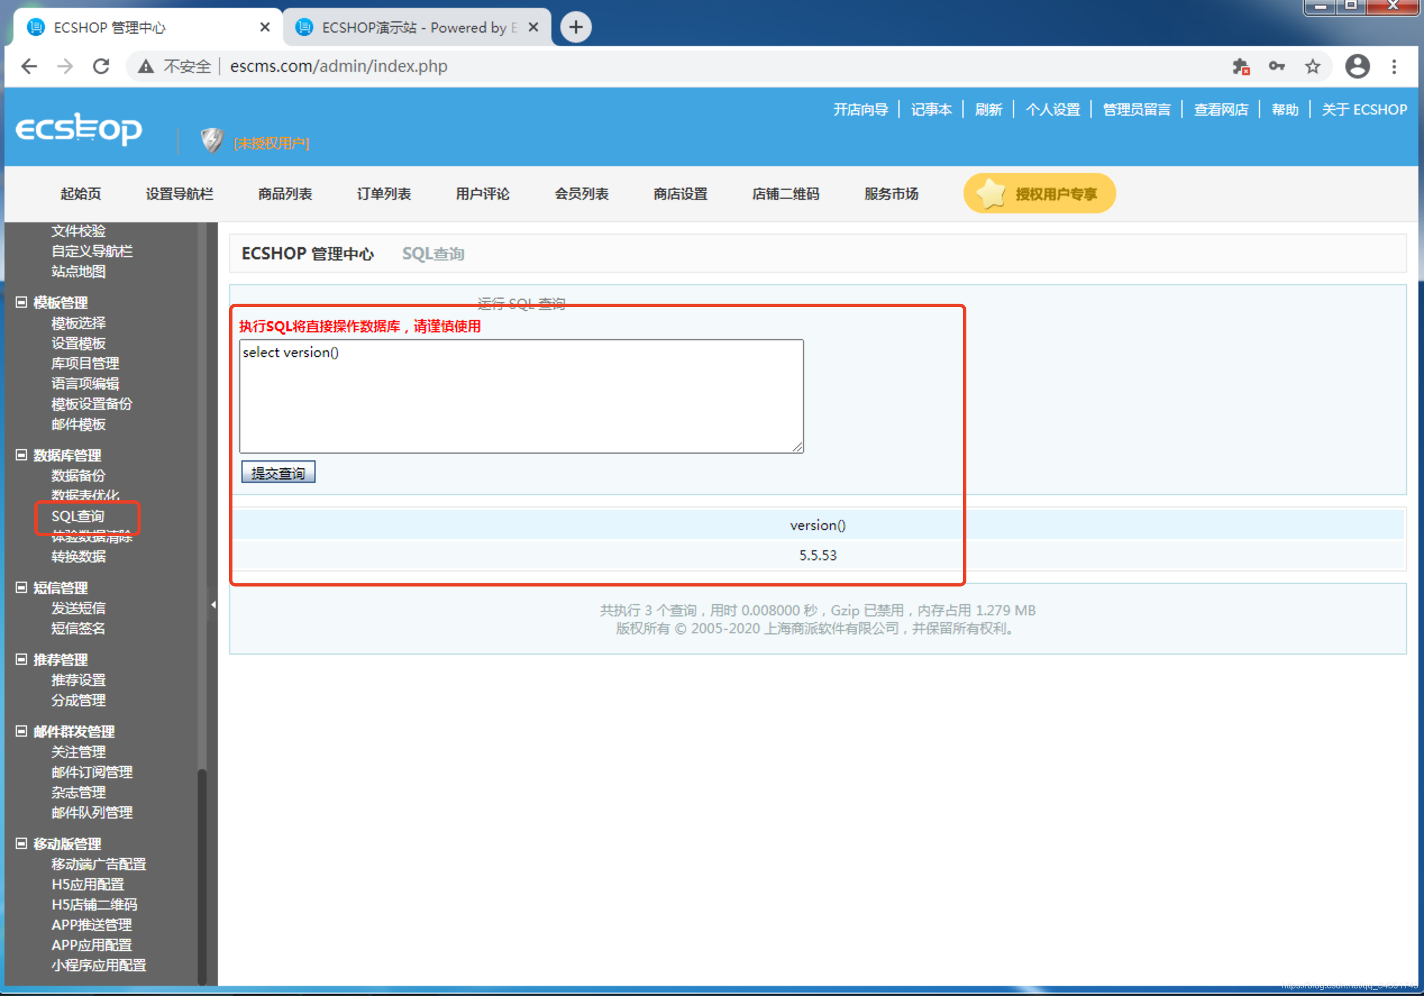The image size is (1424, 996).
Task: Open the extensions puzzle icon
Action: coord(1241,66)
